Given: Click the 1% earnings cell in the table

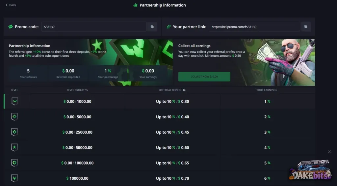Looking at the screenshot, I should coord(267,101).
